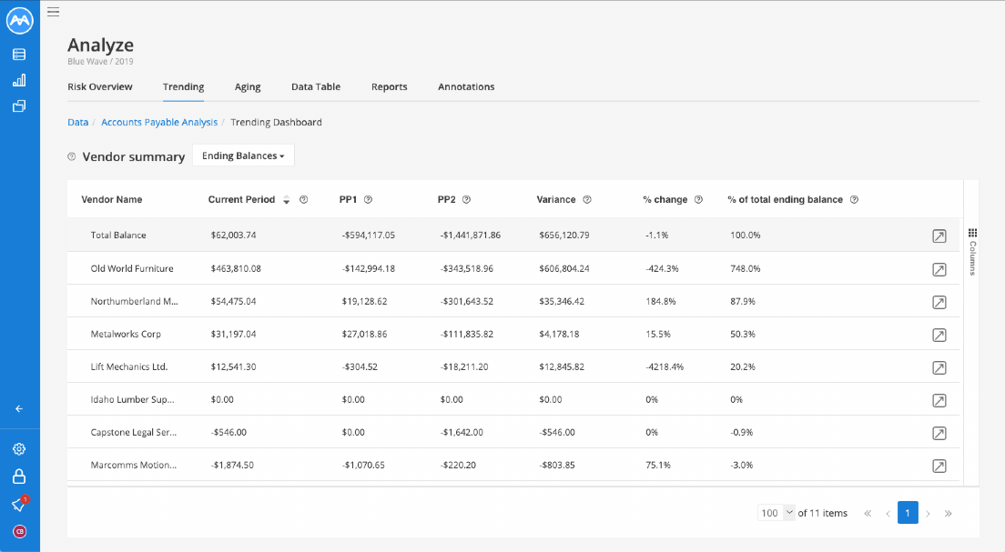This screenshot has width=1005, height=552.
Task: Go to first page button
Action: [868, 513]
